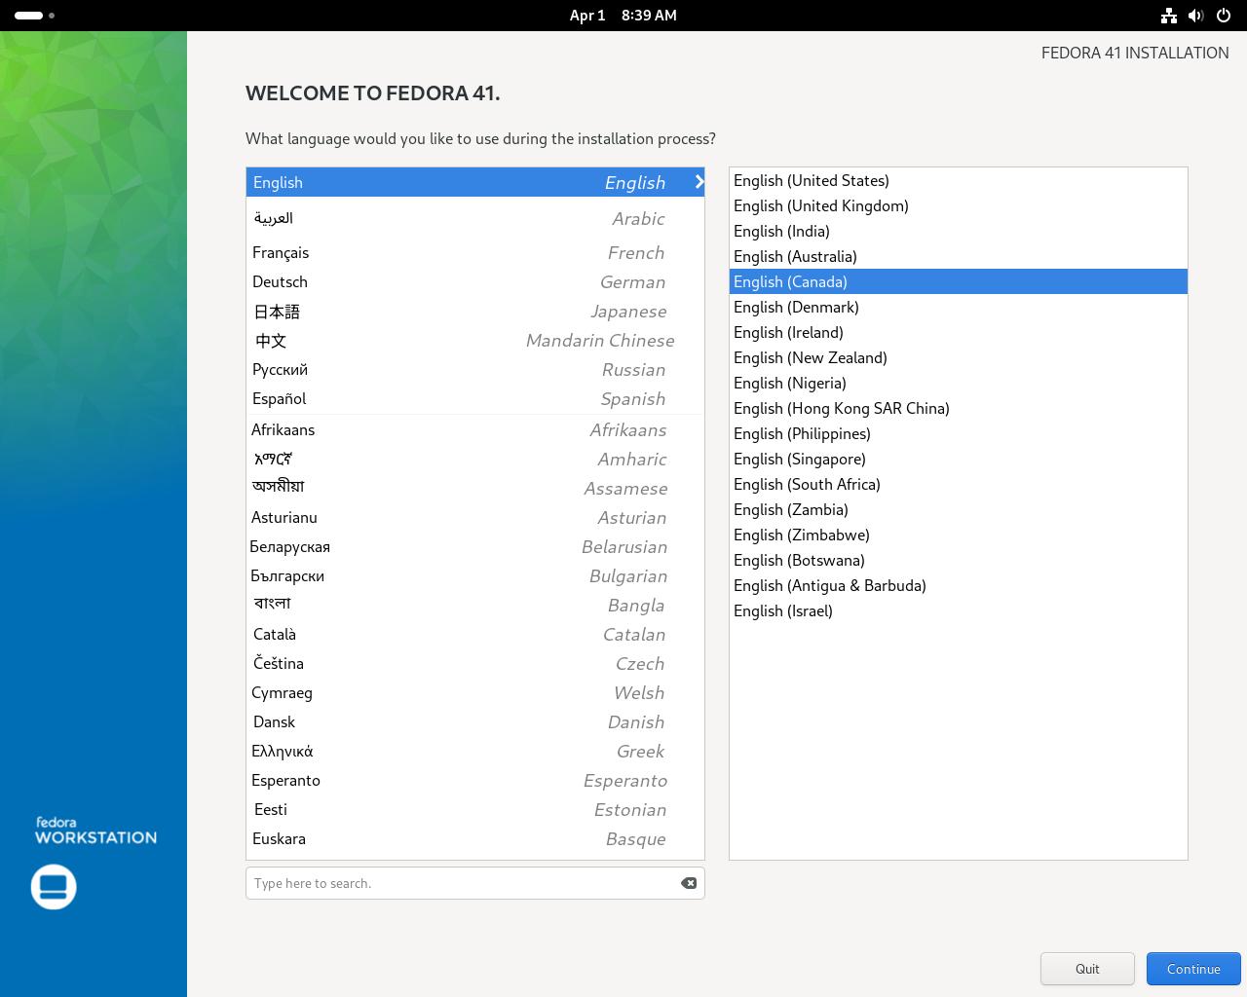
Task: Choose English (Antigua & Barbuda) locale
Action: tap(959, 585)
